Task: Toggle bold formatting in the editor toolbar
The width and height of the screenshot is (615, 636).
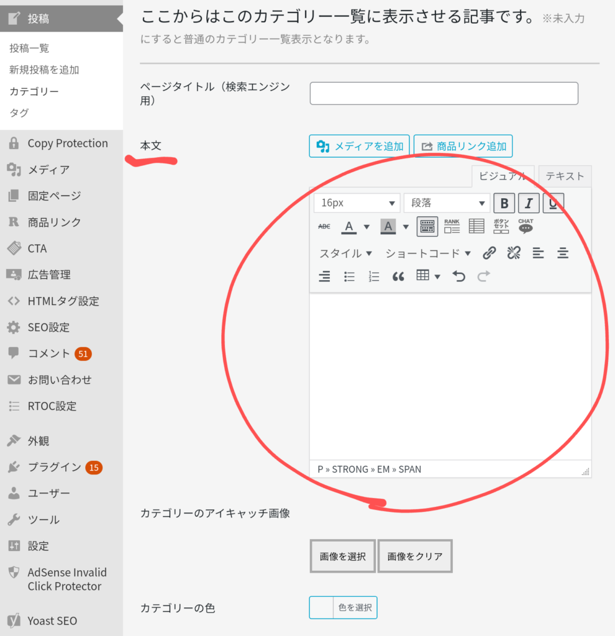Action: [504, 203]
